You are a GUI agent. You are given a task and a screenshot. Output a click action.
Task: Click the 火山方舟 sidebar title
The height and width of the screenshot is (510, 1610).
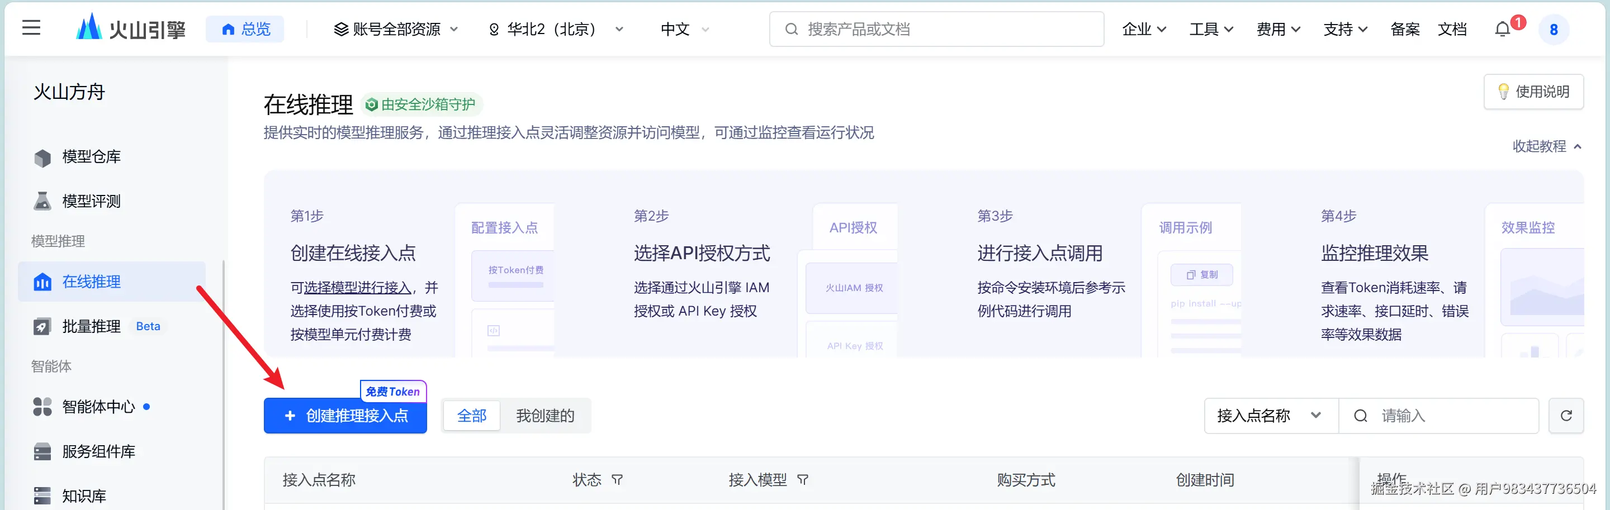point(69,92)
